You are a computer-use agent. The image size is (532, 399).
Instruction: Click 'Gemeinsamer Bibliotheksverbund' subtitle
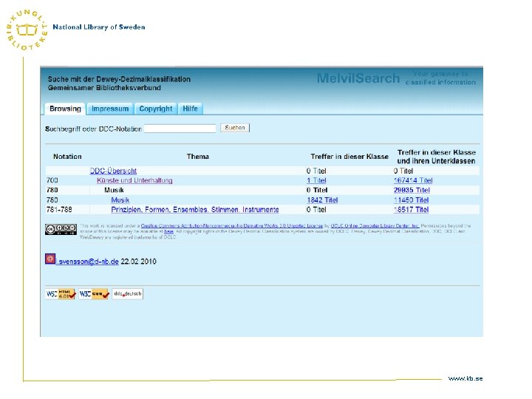click(104, 88)
